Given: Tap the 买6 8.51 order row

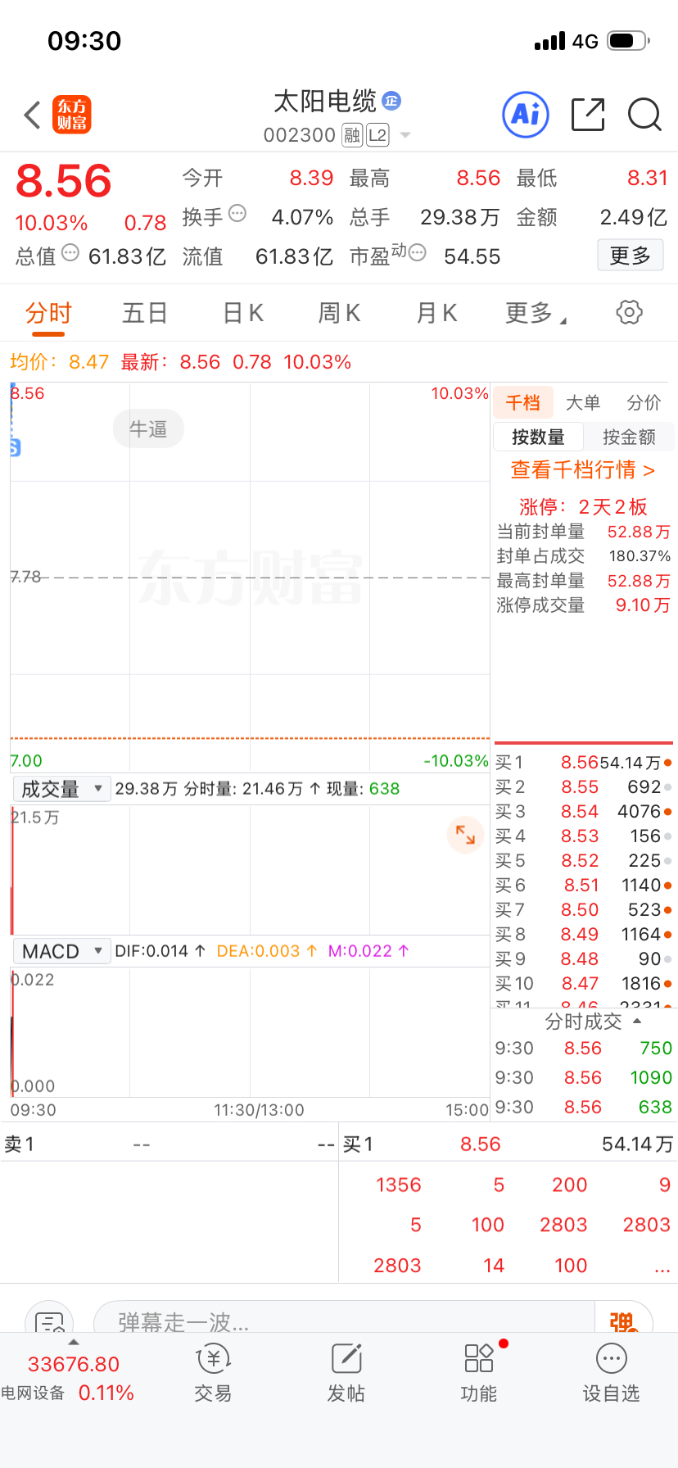Looking at the screenshot, I should pos(583,886).
